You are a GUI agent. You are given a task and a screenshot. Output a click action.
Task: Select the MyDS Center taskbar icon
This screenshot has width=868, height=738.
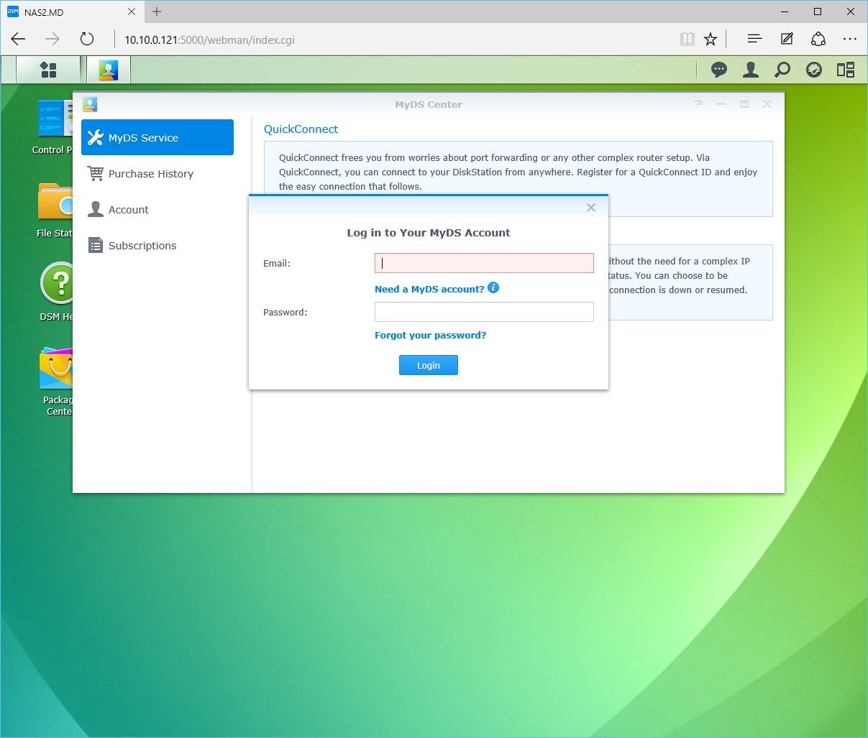tap(109, 70)
